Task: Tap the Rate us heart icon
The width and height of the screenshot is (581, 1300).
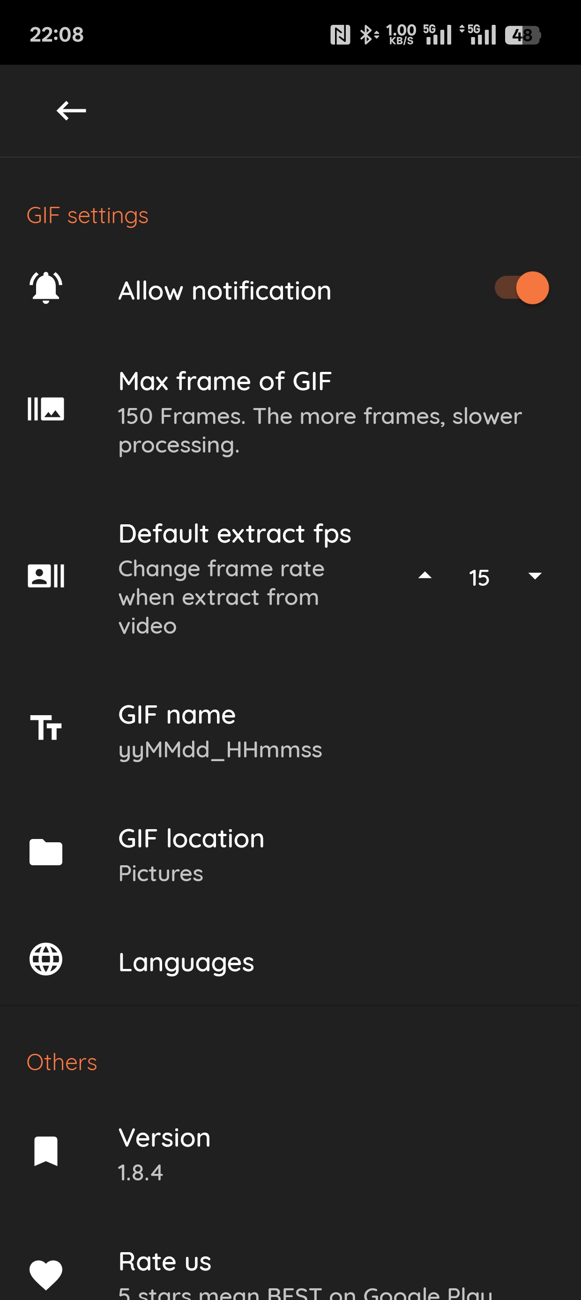Action: tap(46, 1274)
